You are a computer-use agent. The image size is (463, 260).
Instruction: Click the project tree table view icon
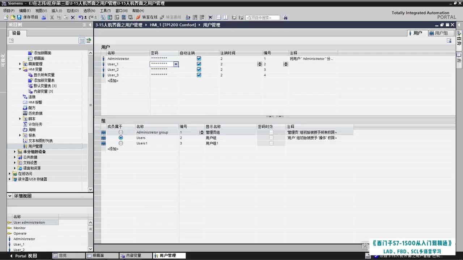pyautogui.click(x=82, y=40)
